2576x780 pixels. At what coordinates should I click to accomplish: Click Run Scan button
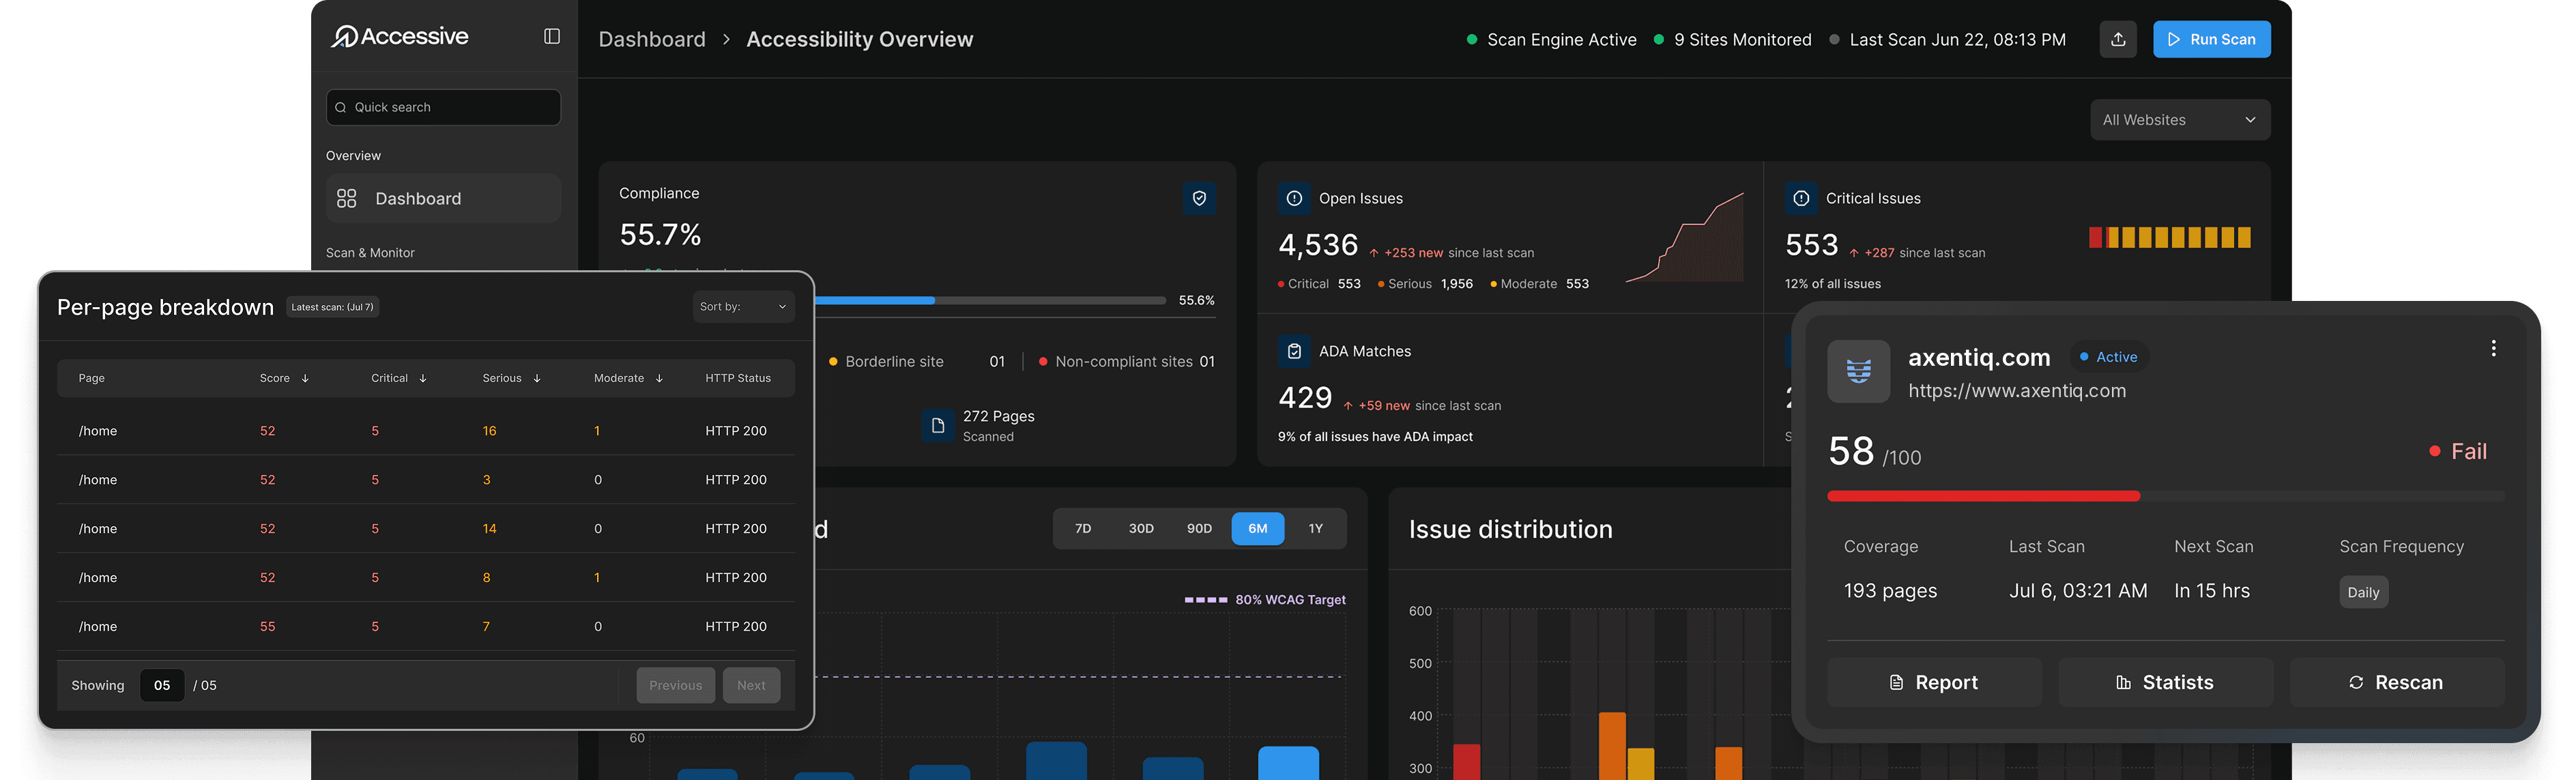click(x=2211, y=39)
